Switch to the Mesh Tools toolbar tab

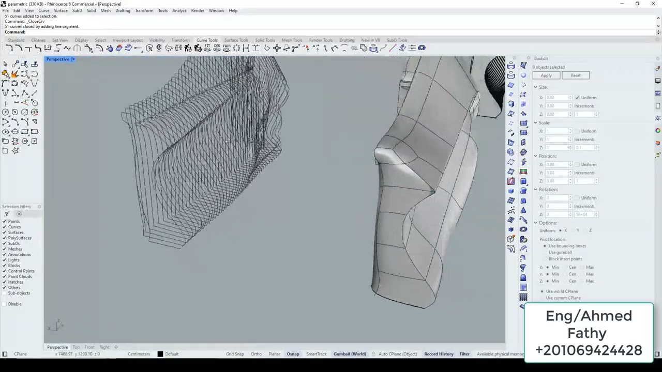[292, 40]
